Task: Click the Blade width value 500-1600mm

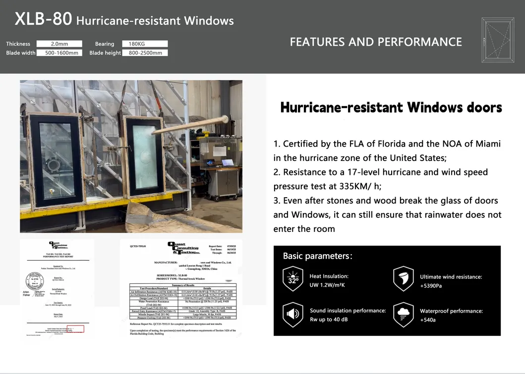Action: (59, 53)
